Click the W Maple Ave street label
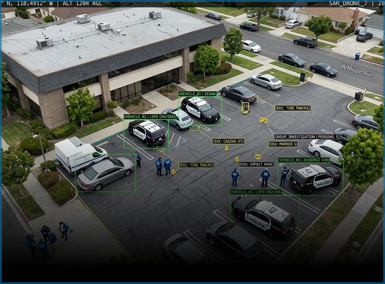 pos(356,70)
